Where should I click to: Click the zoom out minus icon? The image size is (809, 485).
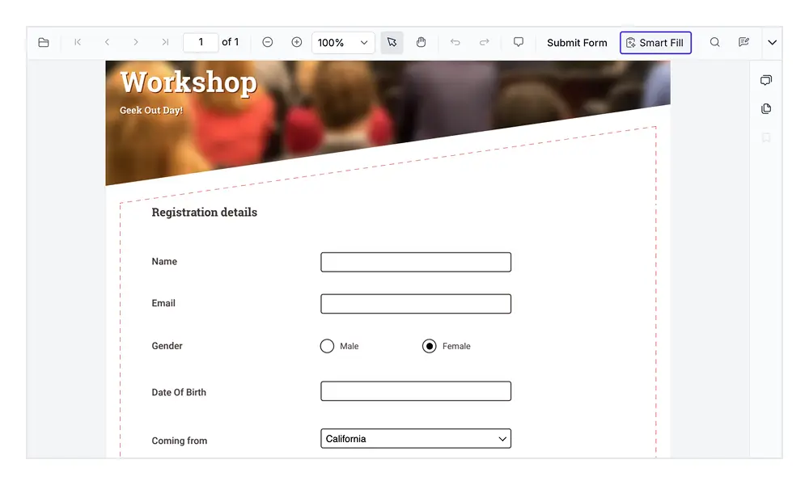click(268, 43)
